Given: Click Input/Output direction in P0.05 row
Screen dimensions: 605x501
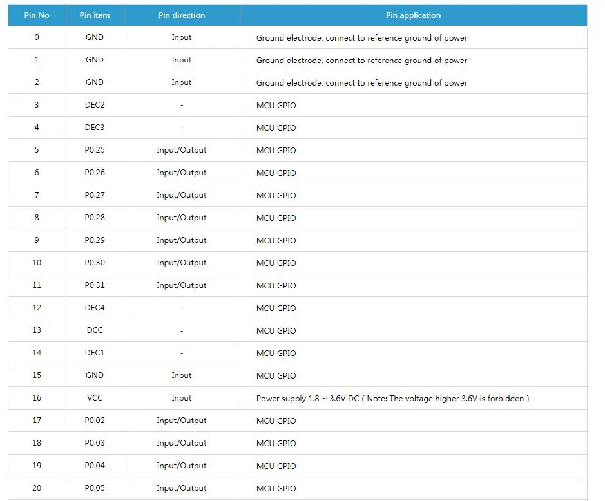Looking at the screenshot, I should click(182, 488).
